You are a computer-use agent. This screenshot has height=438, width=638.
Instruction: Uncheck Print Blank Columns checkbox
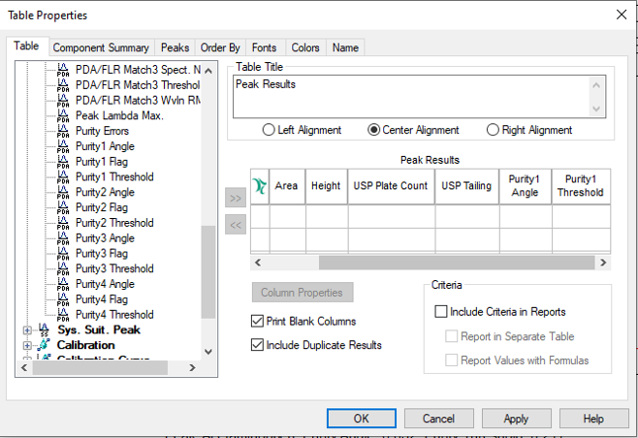point(258,322)
